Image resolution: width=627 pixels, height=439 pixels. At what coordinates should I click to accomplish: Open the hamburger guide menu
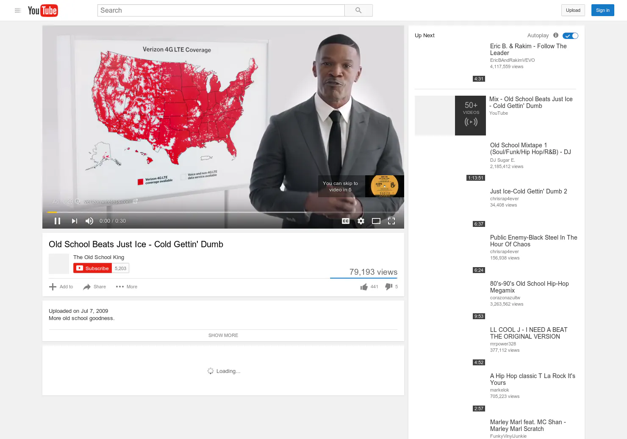coord(18,11)
